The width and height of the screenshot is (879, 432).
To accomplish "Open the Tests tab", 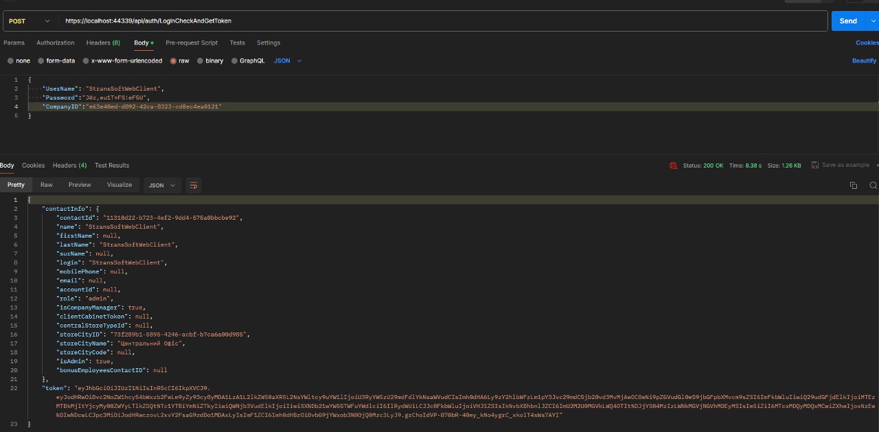I will [x=238, y=43].
